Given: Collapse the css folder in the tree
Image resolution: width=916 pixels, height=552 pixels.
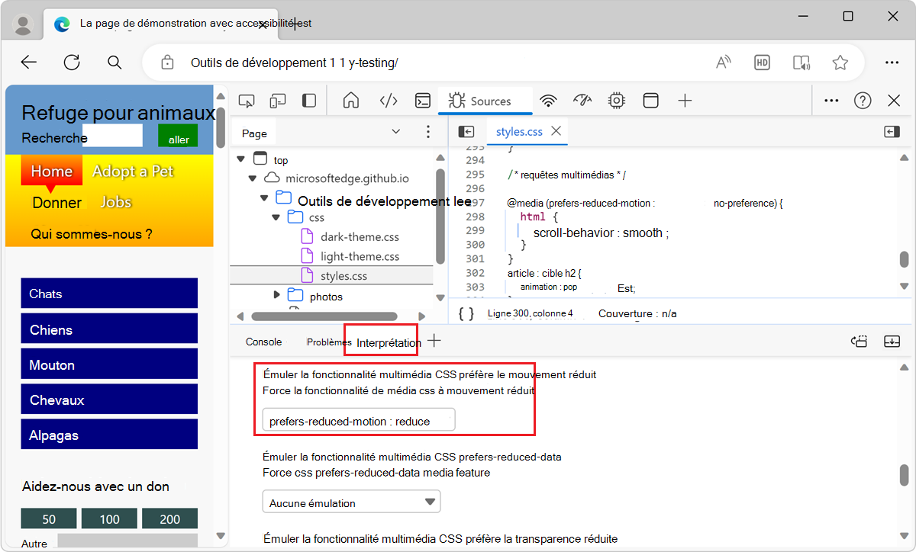Looking at the screenshot, I should coord(276,217).
